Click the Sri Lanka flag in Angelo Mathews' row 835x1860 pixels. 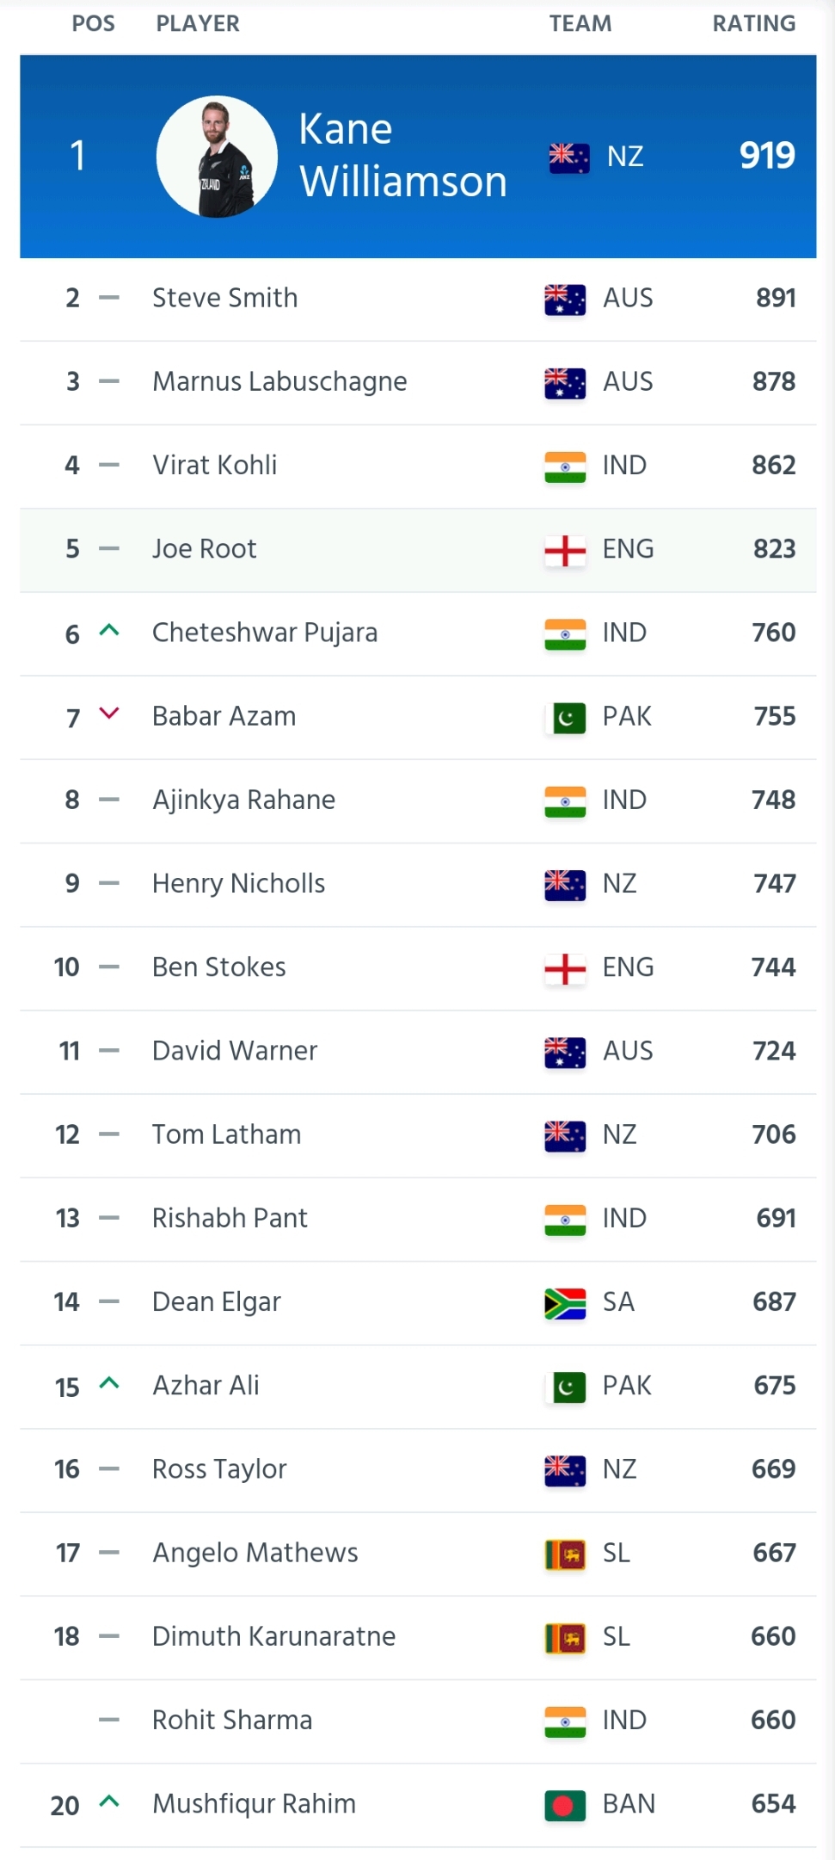pos(565,1554)
